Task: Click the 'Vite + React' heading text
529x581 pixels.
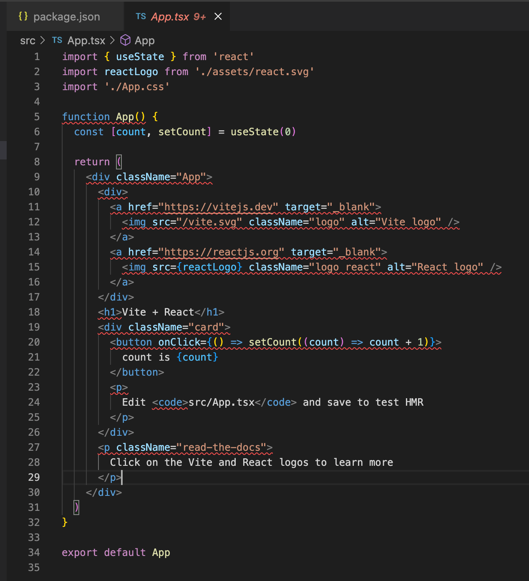Action: point(158,312)
